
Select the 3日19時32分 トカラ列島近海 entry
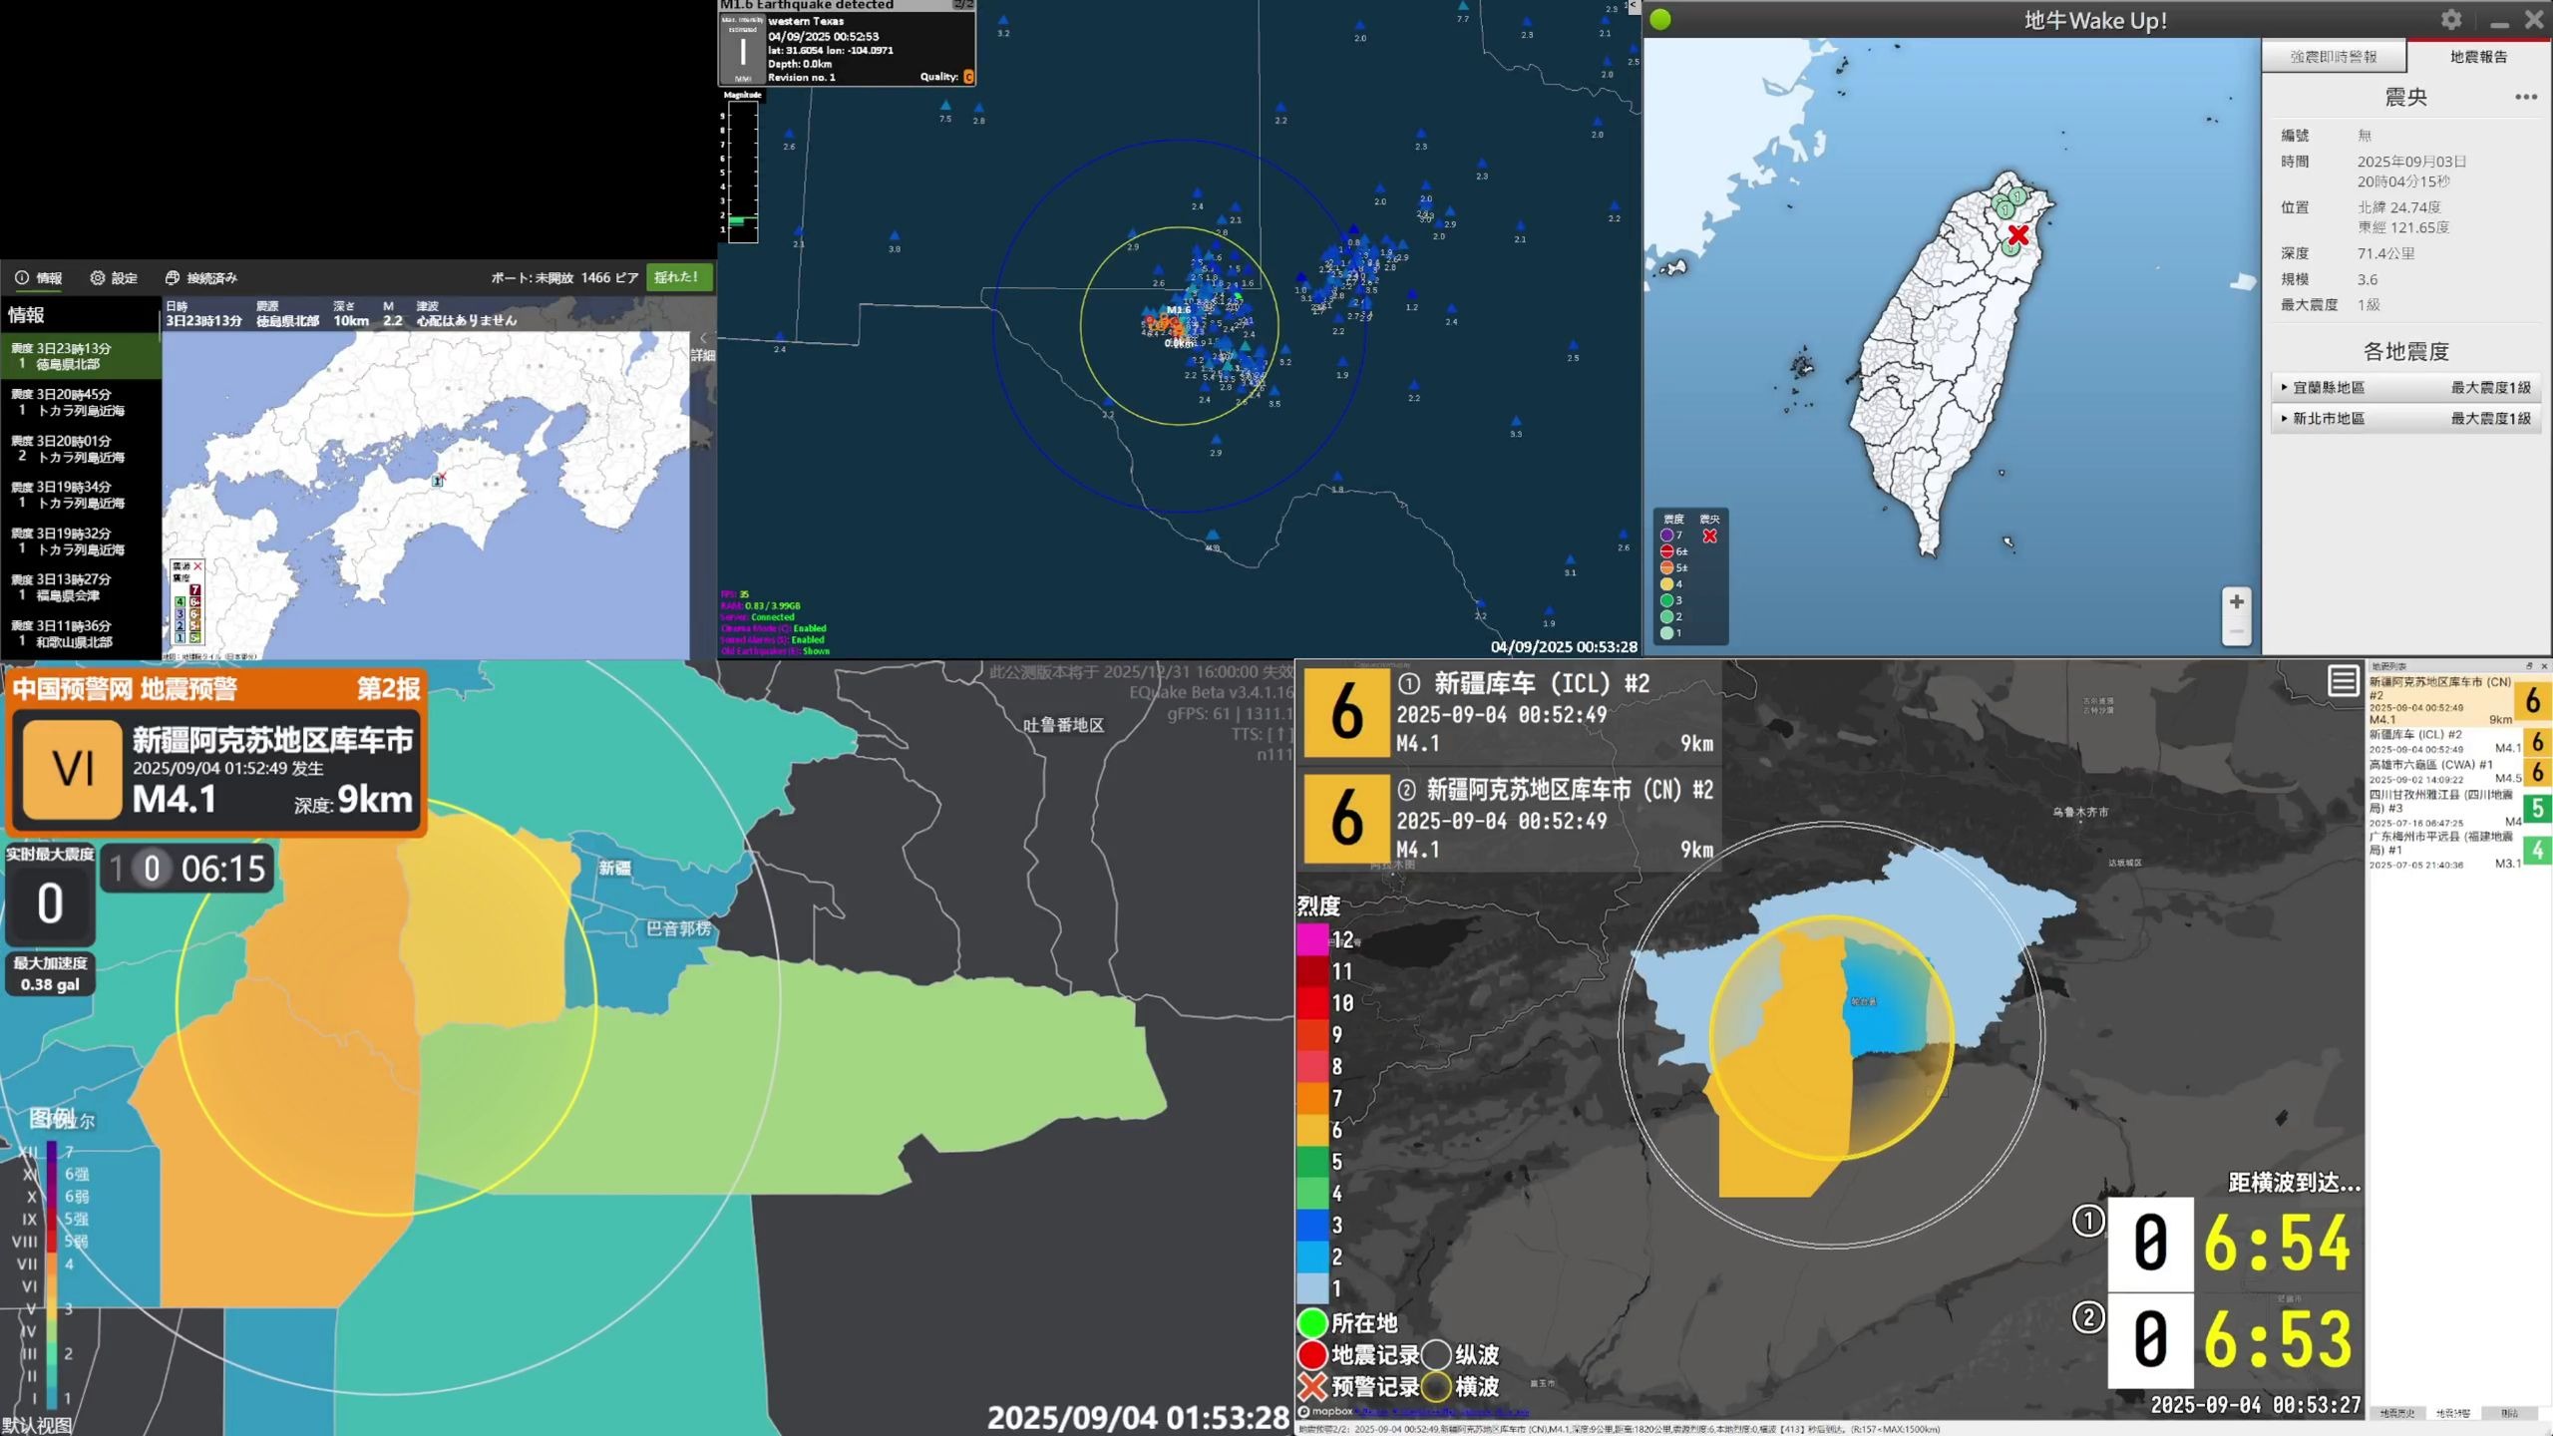point(80,540)
